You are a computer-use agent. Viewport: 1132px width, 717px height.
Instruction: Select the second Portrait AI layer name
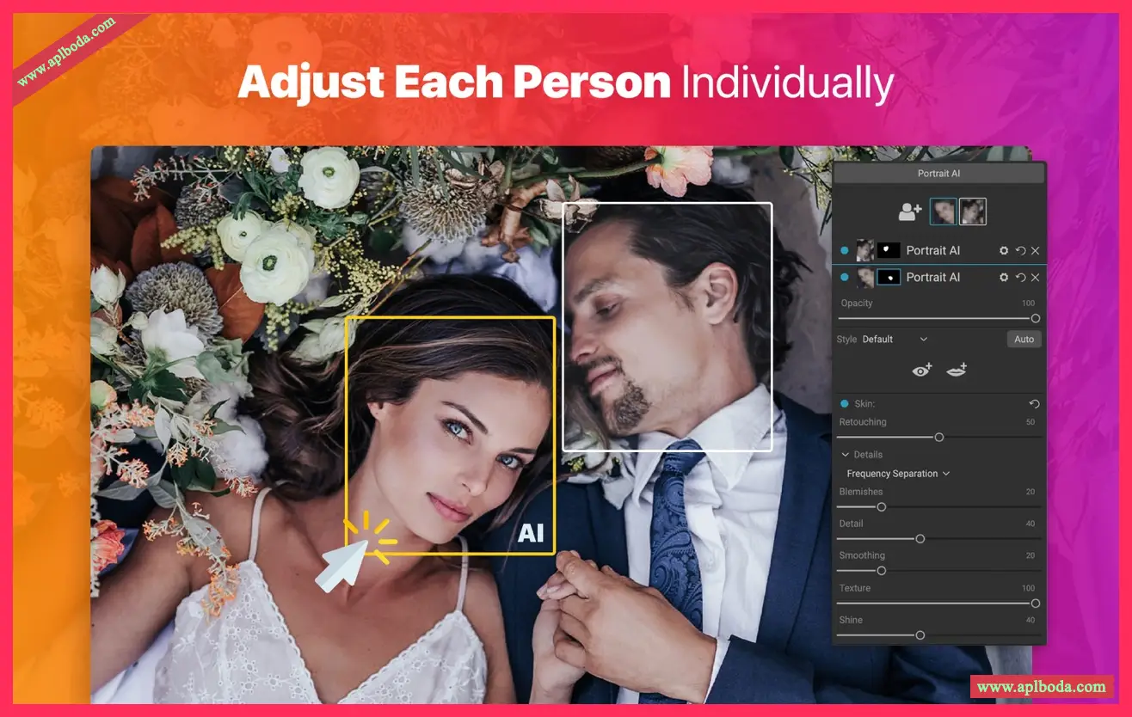tap(932, 277)
